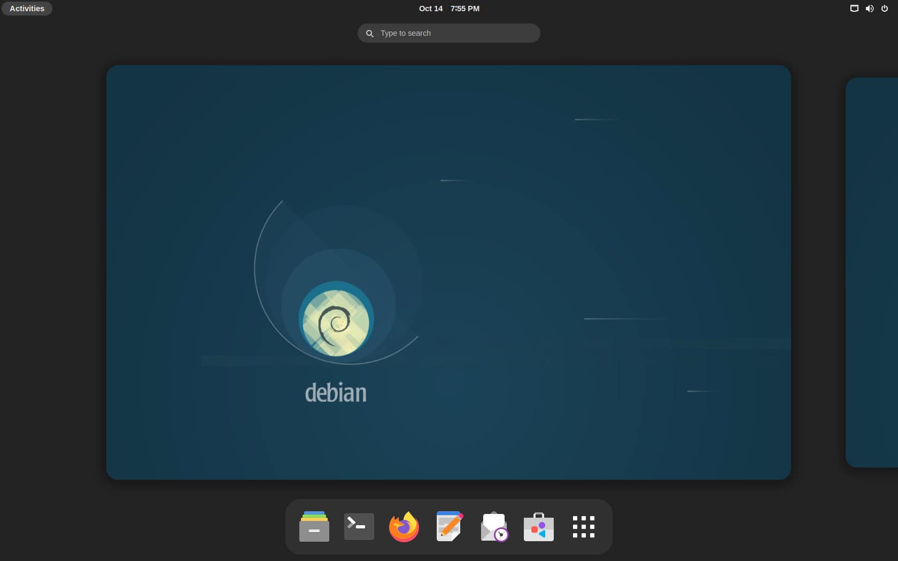Click the 7:55 PM clock display
Viewport: 898px width, 561px height.
coord(465,9)
